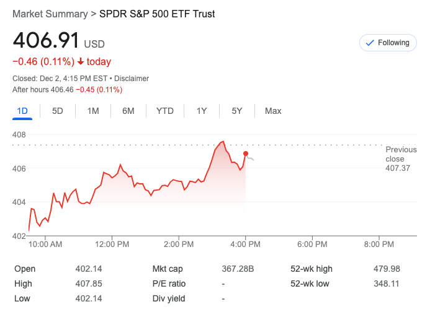
Task: View the 5Y chart range
Action: (x=237, y=111)
